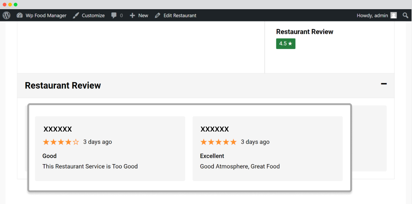The width and height of the screenshot is (412, 204).
Task: Click star rating of the Excellent review
Action: 218,142
